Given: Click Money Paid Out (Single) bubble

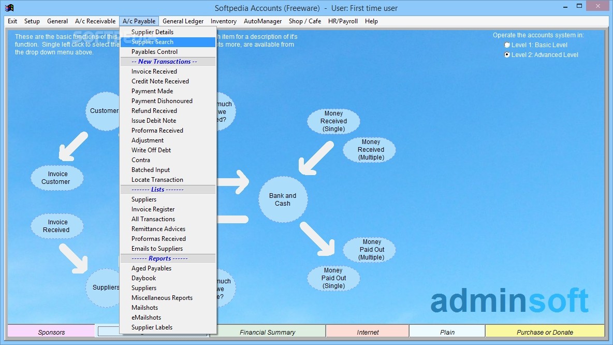Looking at the screenshot, I should [333, 278].
